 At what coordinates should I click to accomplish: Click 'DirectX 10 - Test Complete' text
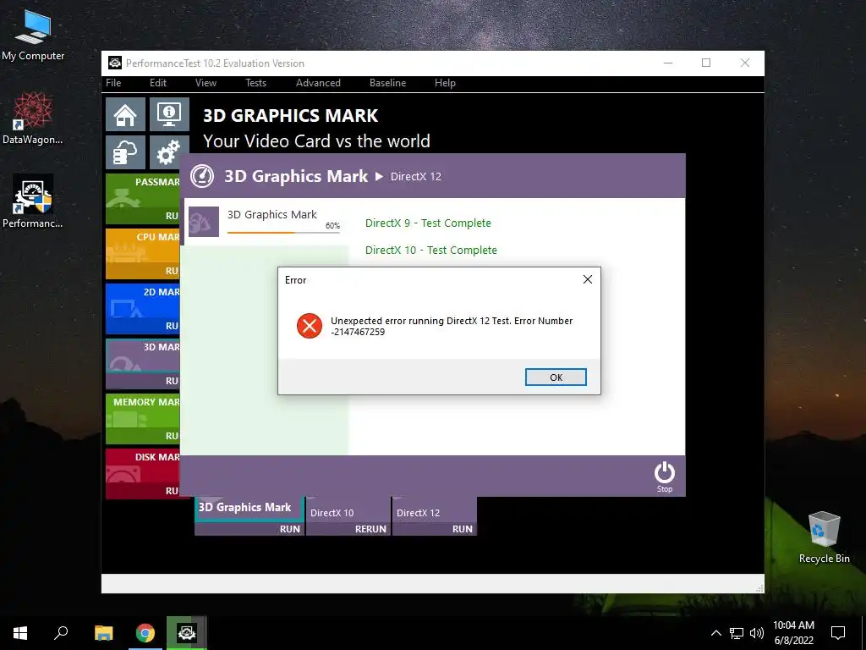(x=430, y=251)
